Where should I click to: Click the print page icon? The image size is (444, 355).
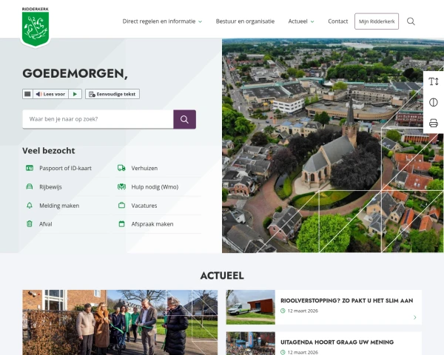pos(434,123)
